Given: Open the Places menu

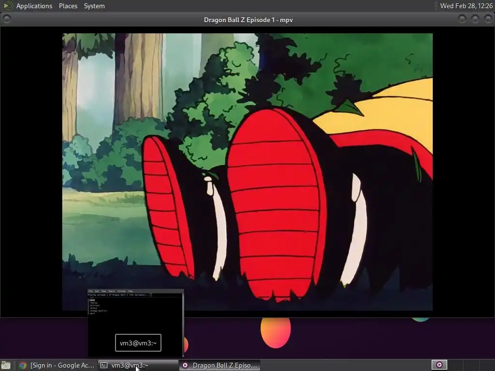Looking at the screenshot, I should point(68,6).
